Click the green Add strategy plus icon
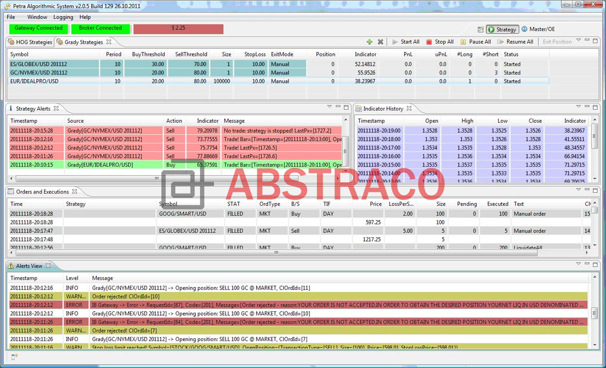 click(x=370, y=42)
